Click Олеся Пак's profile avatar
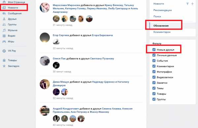Image resolution: width=198 pixels, height=128 pixels. pos(45,61)
